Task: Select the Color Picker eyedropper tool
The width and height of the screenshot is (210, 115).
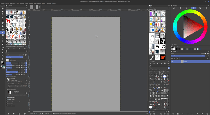Action: click(x=2, y=53)
